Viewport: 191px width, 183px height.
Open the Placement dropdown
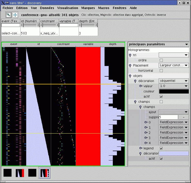(x=174, y=65)
